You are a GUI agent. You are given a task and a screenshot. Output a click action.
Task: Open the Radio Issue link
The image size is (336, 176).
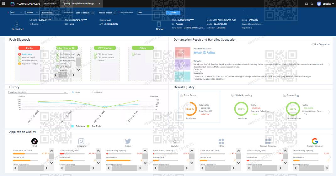pos(27,54)
